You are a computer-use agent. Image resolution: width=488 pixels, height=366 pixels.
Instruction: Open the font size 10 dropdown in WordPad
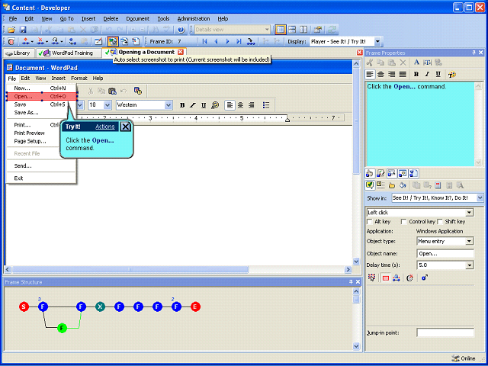pos(108,105)
